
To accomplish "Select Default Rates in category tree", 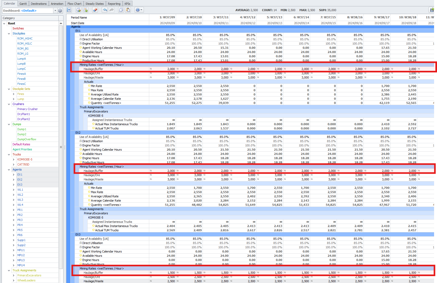I will [21, 145].
